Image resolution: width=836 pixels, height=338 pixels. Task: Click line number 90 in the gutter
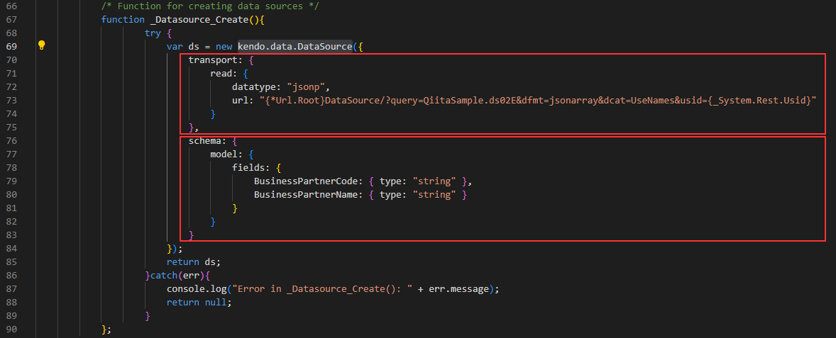12,329
